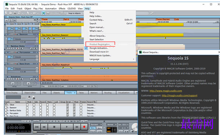This screenshot has width=220, height=135.
Task: Click the scissors cut toolbar icon
Action: pos(48,13)
